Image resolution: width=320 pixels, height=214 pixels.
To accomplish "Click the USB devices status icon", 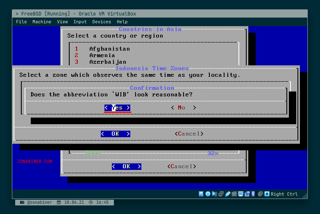I will pyautogui.click(x=228, y=194).
